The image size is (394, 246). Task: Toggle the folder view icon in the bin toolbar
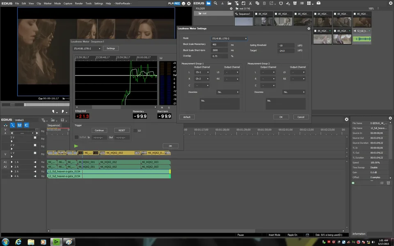(x=208, y=3)
